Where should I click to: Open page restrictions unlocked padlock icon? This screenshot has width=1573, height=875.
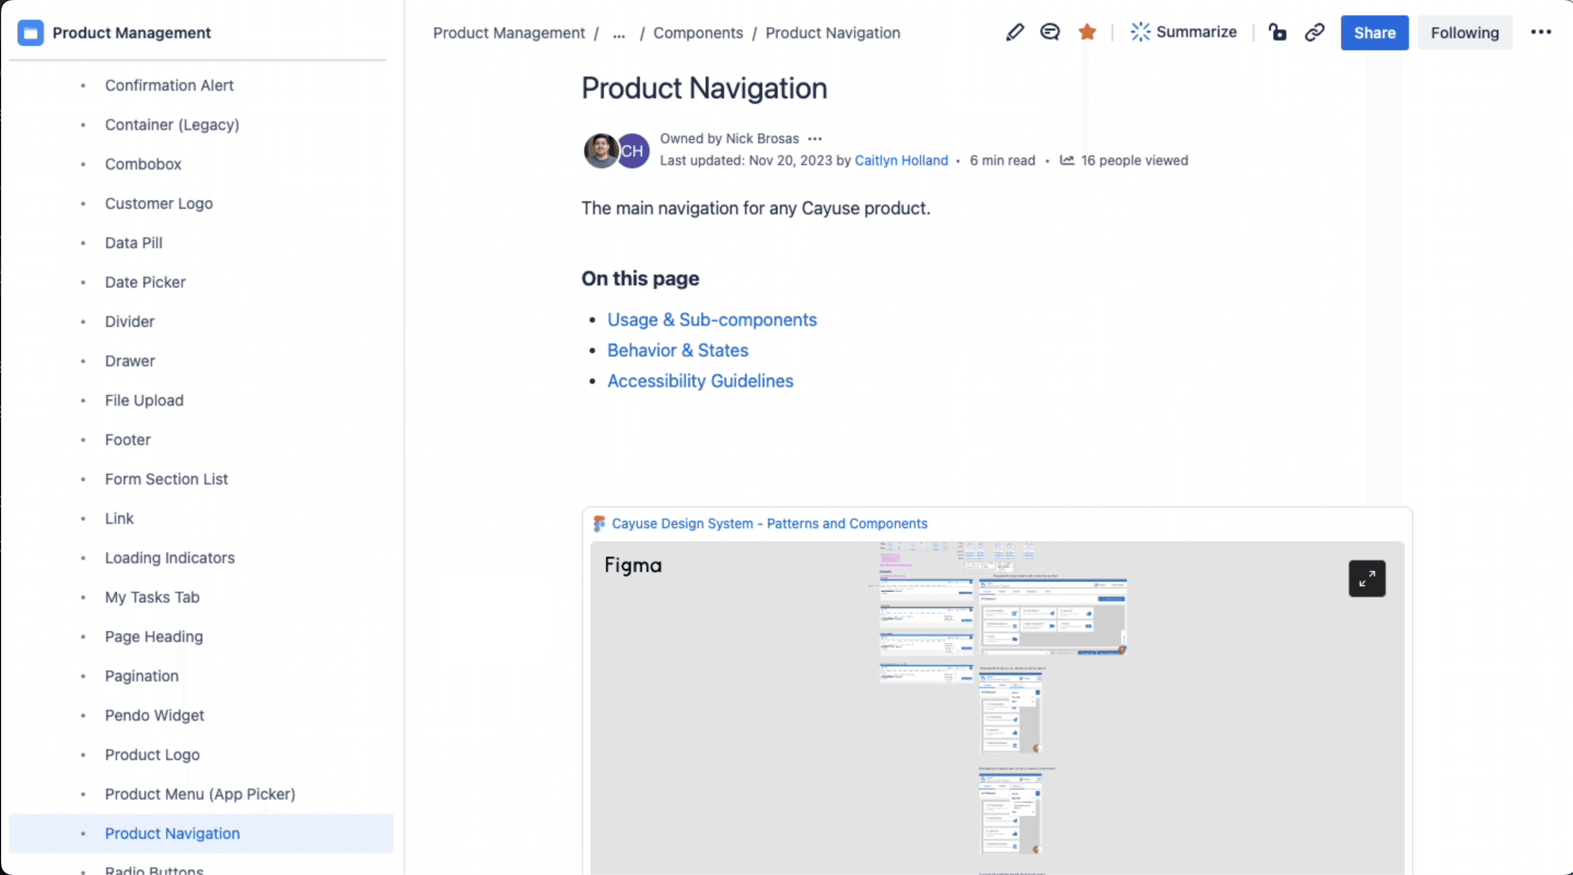tap(1277, 32)
